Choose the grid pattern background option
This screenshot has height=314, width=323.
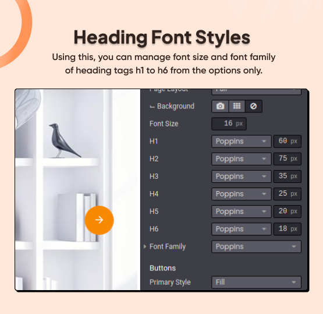coord(237,106)
